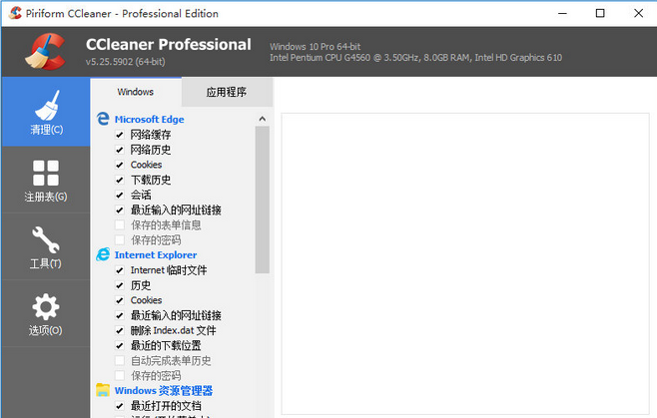Image resolution: width=657 pixels, height=418 pixels.
Task: Click the cleaner list vertical scrollbar thumb
Action: pyautogui.click(x=263, y=200)
